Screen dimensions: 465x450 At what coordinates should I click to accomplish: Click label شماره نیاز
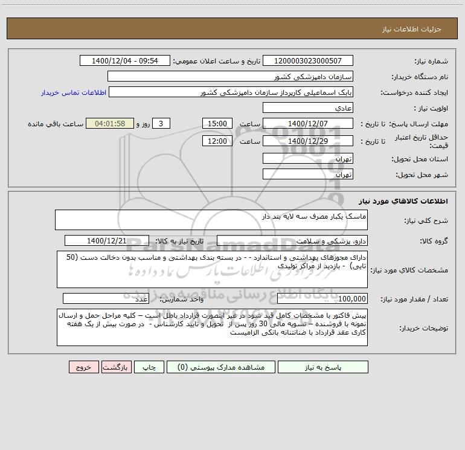pyautogui.click(x=431, y=62)
